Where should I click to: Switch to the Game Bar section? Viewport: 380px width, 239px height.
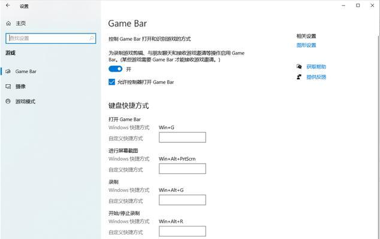pyautogui.click(x=26, y=71)
